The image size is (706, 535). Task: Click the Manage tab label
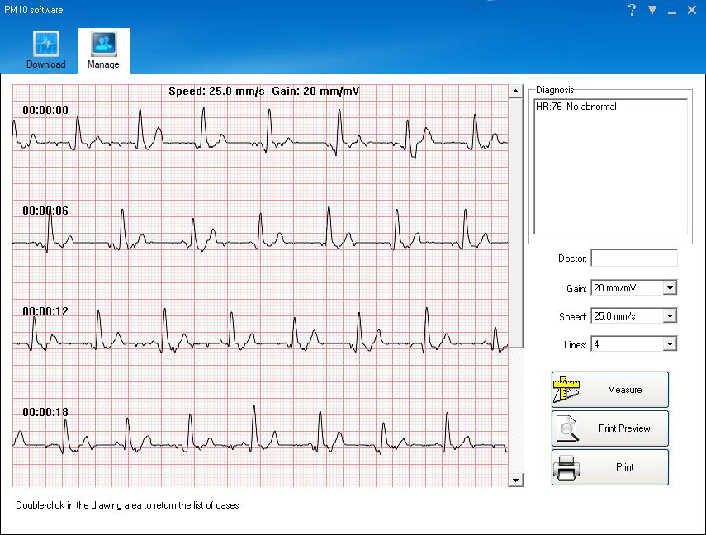coord(103,64)
